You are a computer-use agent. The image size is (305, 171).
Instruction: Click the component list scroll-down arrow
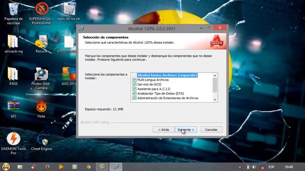215,99
